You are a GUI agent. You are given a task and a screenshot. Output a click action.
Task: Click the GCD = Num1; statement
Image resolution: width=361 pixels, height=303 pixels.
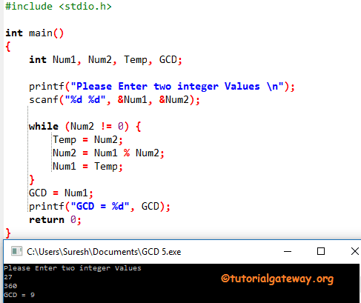coord(61,193)
